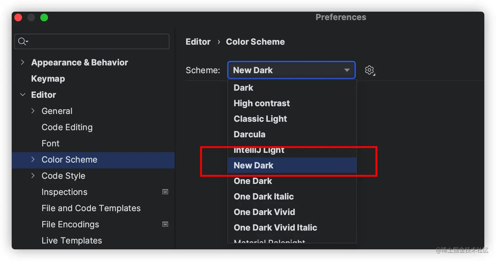The image size is (496, 261).
Task: Open the Keymap settings page
Action: tap(48, 79)
